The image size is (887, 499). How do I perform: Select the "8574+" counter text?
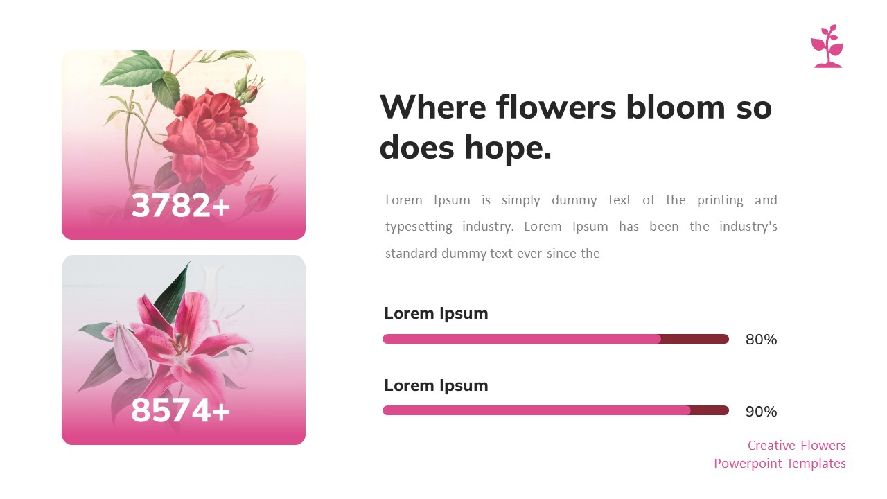tap(181, 411)
